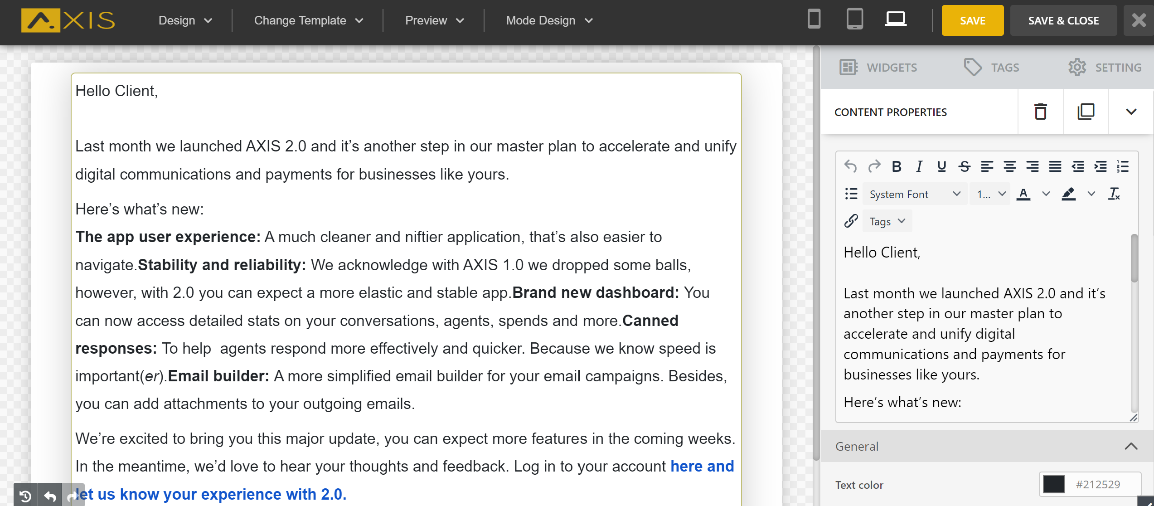Image resolution: width=1154 pixels, height=506 pixels.
Task: Switch to tablet preview
Action: coord(854,19)
